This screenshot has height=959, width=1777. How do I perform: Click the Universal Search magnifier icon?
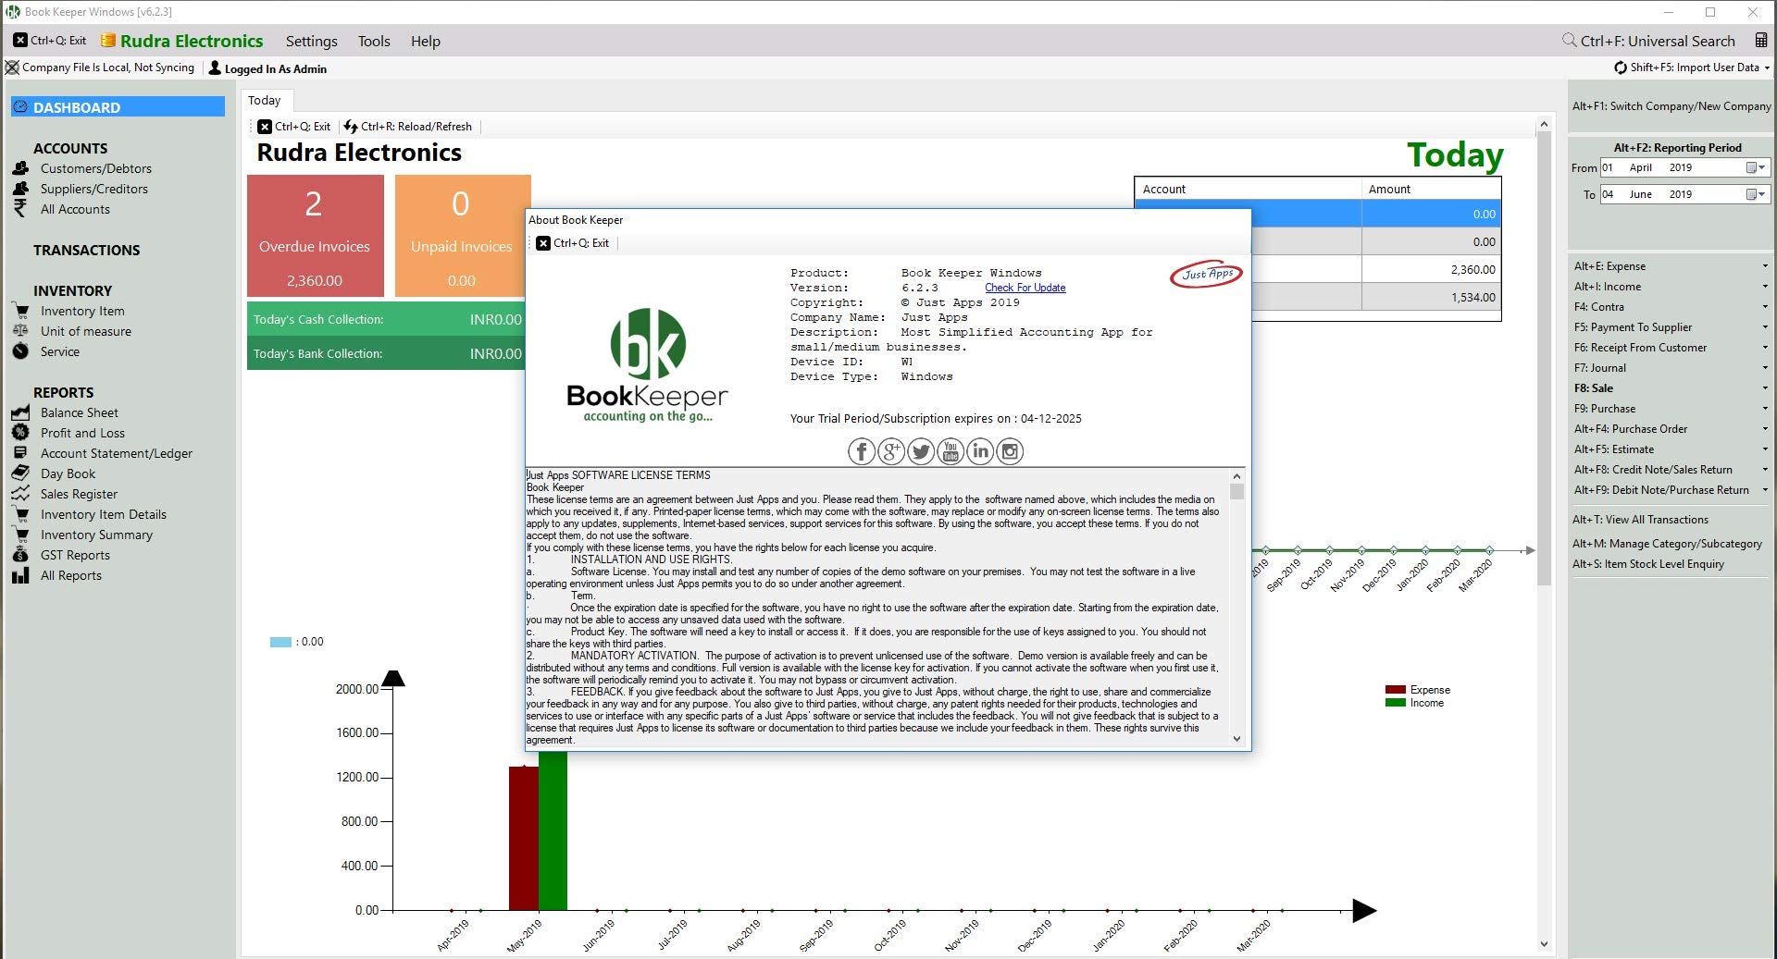pyautogui.click(x=1569, y=41)
